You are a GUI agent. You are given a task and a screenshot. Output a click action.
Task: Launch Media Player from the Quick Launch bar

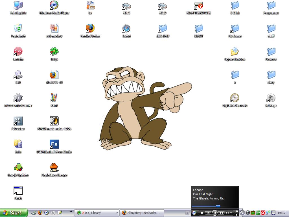pos(47,213)
